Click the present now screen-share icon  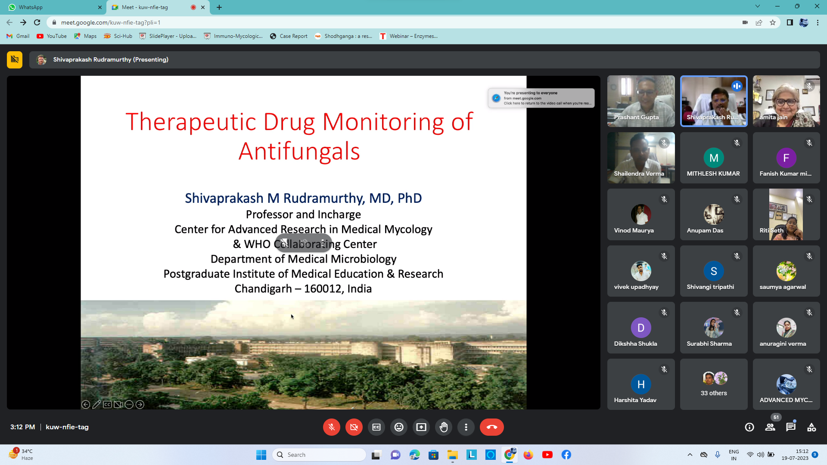pos(421,427)
